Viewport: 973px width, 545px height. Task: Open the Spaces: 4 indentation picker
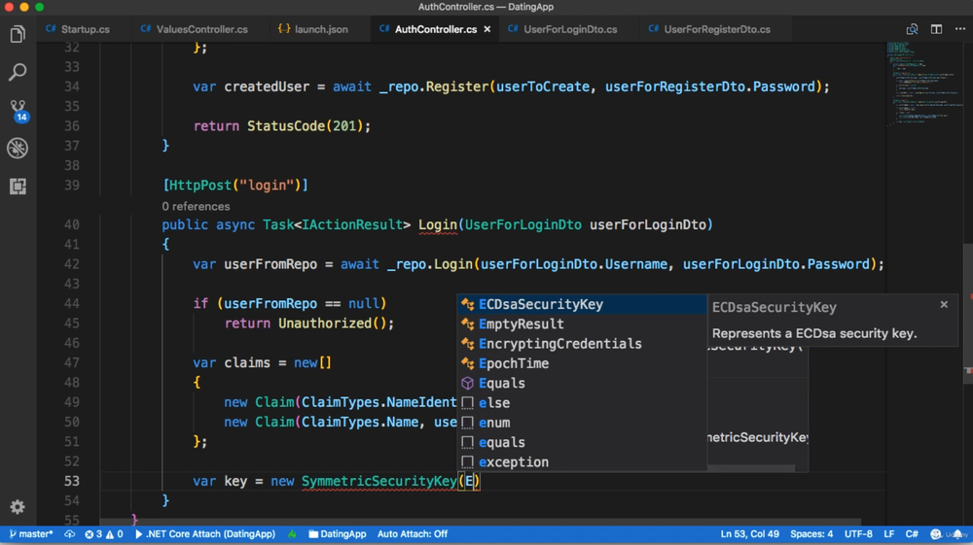pos(811,534)
